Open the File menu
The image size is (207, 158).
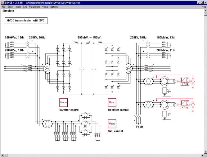tap(4, 7)
